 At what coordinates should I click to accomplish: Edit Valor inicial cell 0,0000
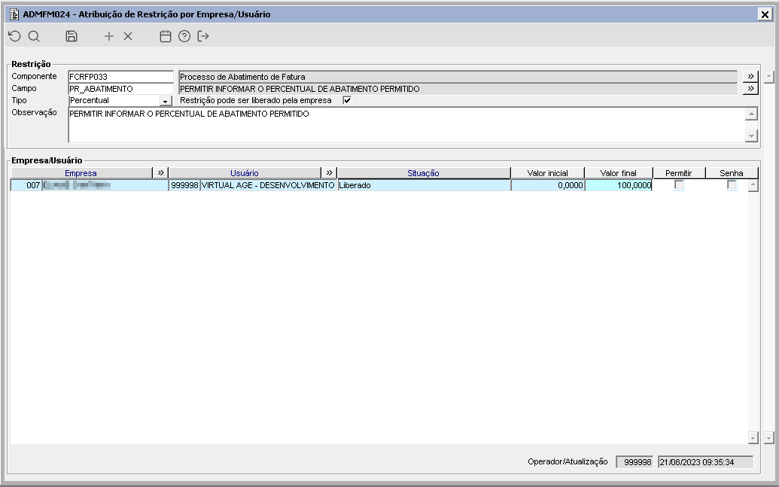[x=548, y=185]
